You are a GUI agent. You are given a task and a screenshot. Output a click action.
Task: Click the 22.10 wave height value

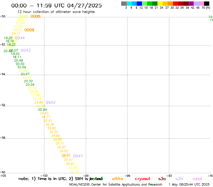[75, 172]
